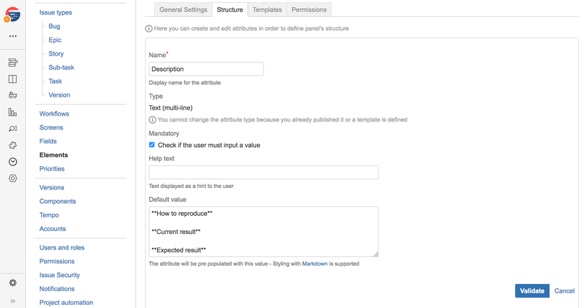587x308 pixels.
Task: Open the three-dots more menu in sidebar
Action: 12,36
